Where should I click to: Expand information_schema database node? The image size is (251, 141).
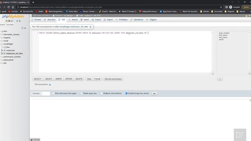click(1, 34)
